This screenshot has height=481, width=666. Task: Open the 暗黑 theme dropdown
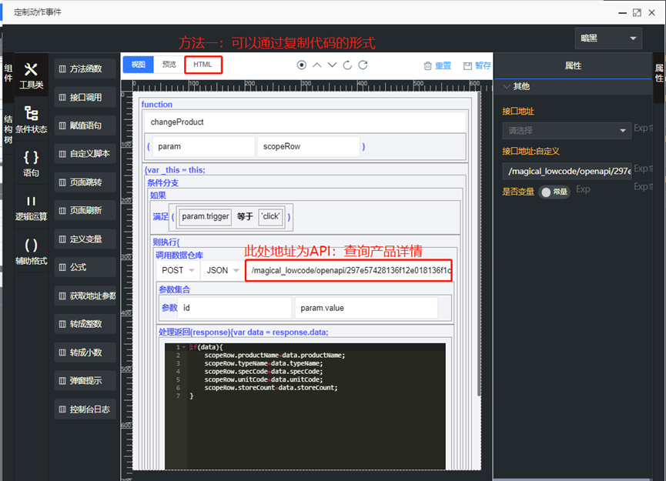[x=608, y=38]
